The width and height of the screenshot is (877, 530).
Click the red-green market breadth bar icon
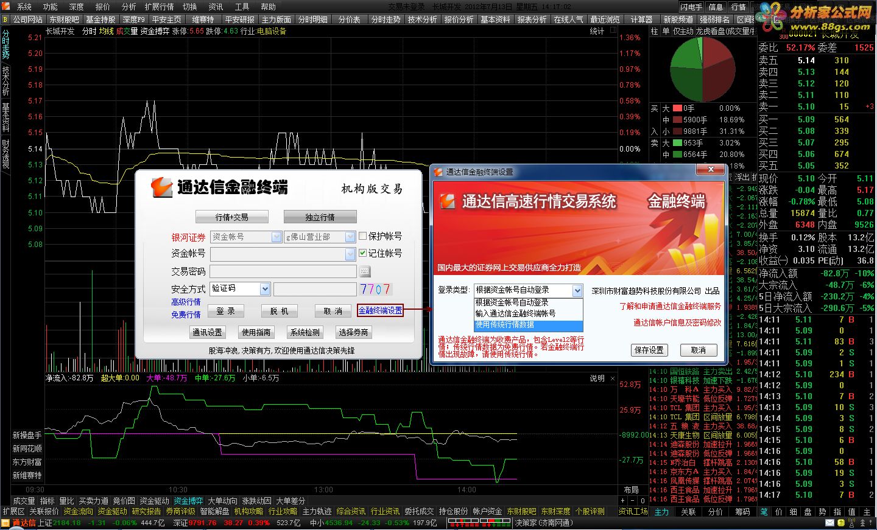click(x=479, y=523)
